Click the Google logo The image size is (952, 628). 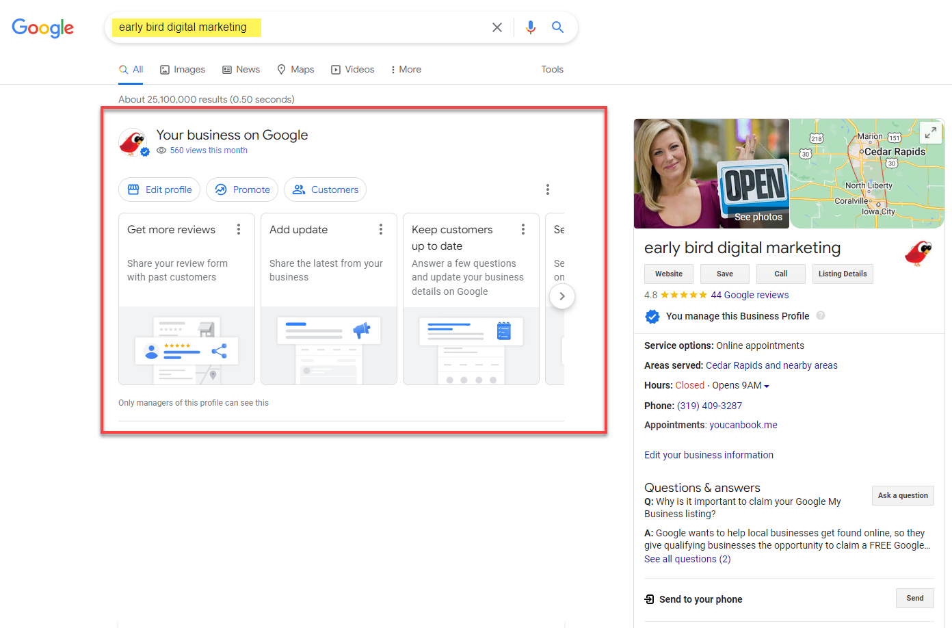[x=42, y=28]
